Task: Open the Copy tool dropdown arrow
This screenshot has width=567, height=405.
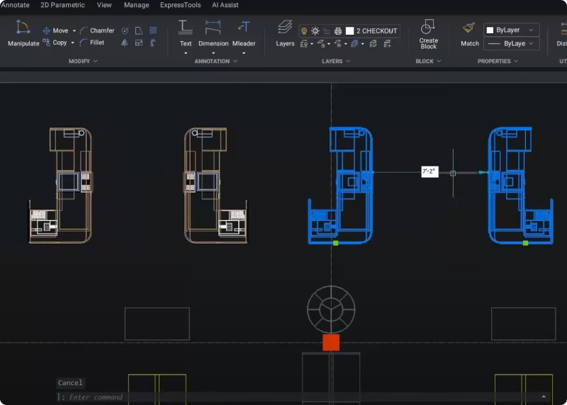Action: 72,42
